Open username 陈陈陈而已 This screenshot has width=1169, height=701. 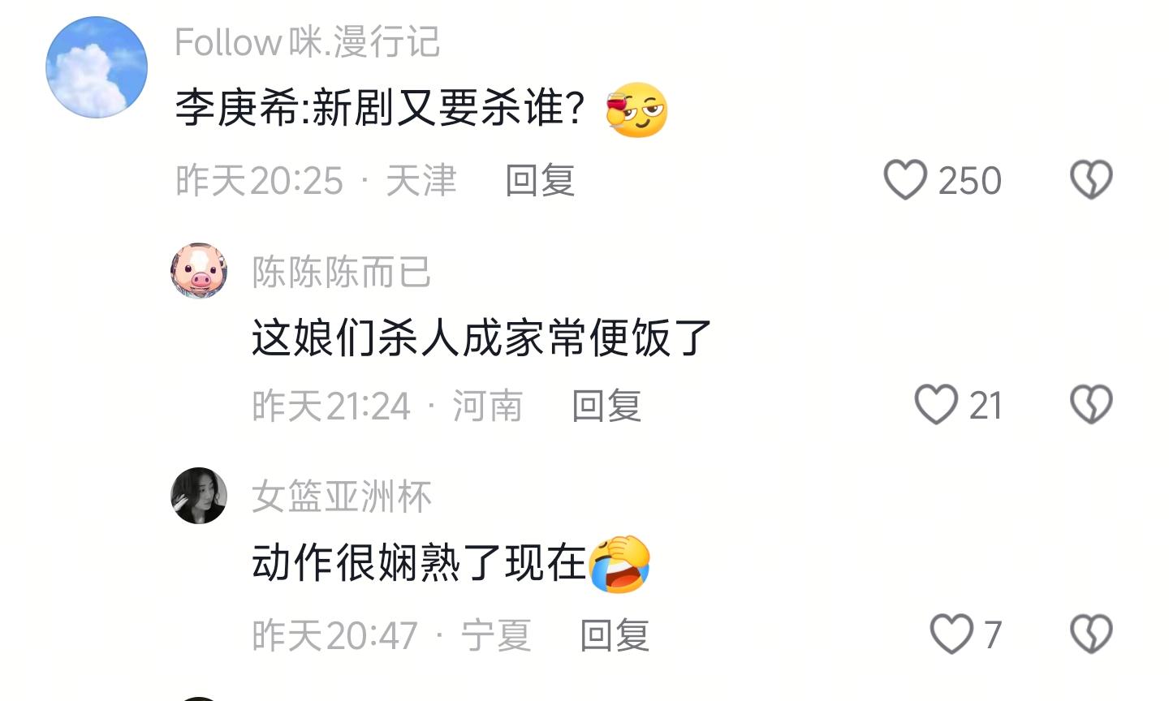341,272
